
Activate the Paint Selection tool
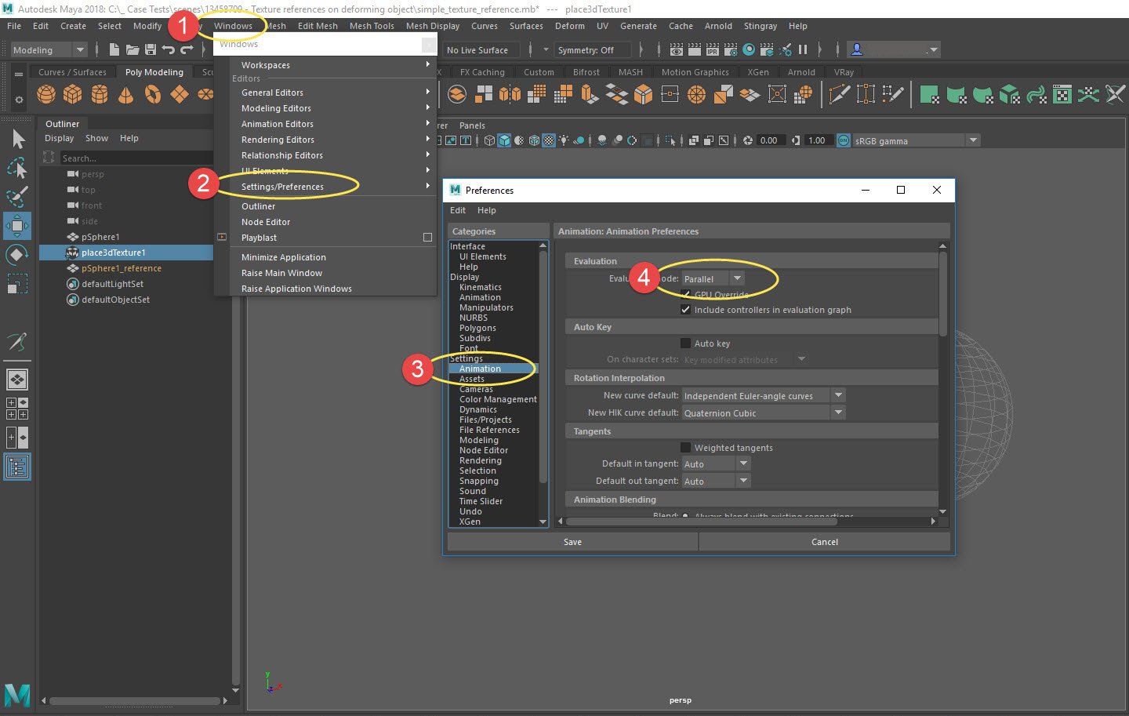pos(17,196)
